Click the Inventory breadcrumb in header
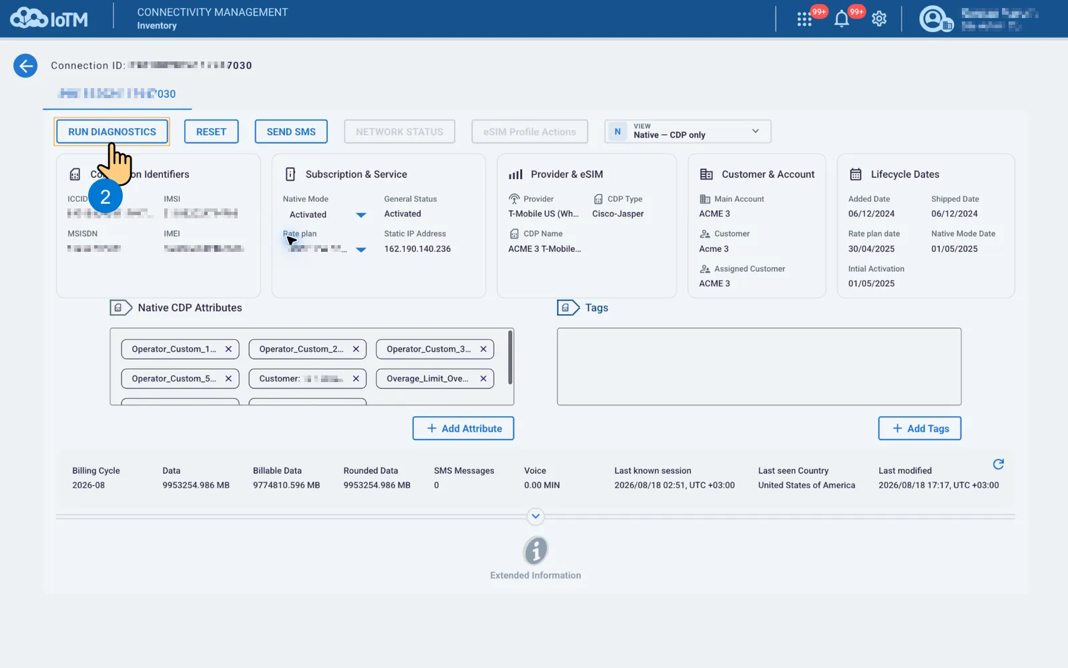Viewport: 1068px width, 668px height. [x=157, y=26]
